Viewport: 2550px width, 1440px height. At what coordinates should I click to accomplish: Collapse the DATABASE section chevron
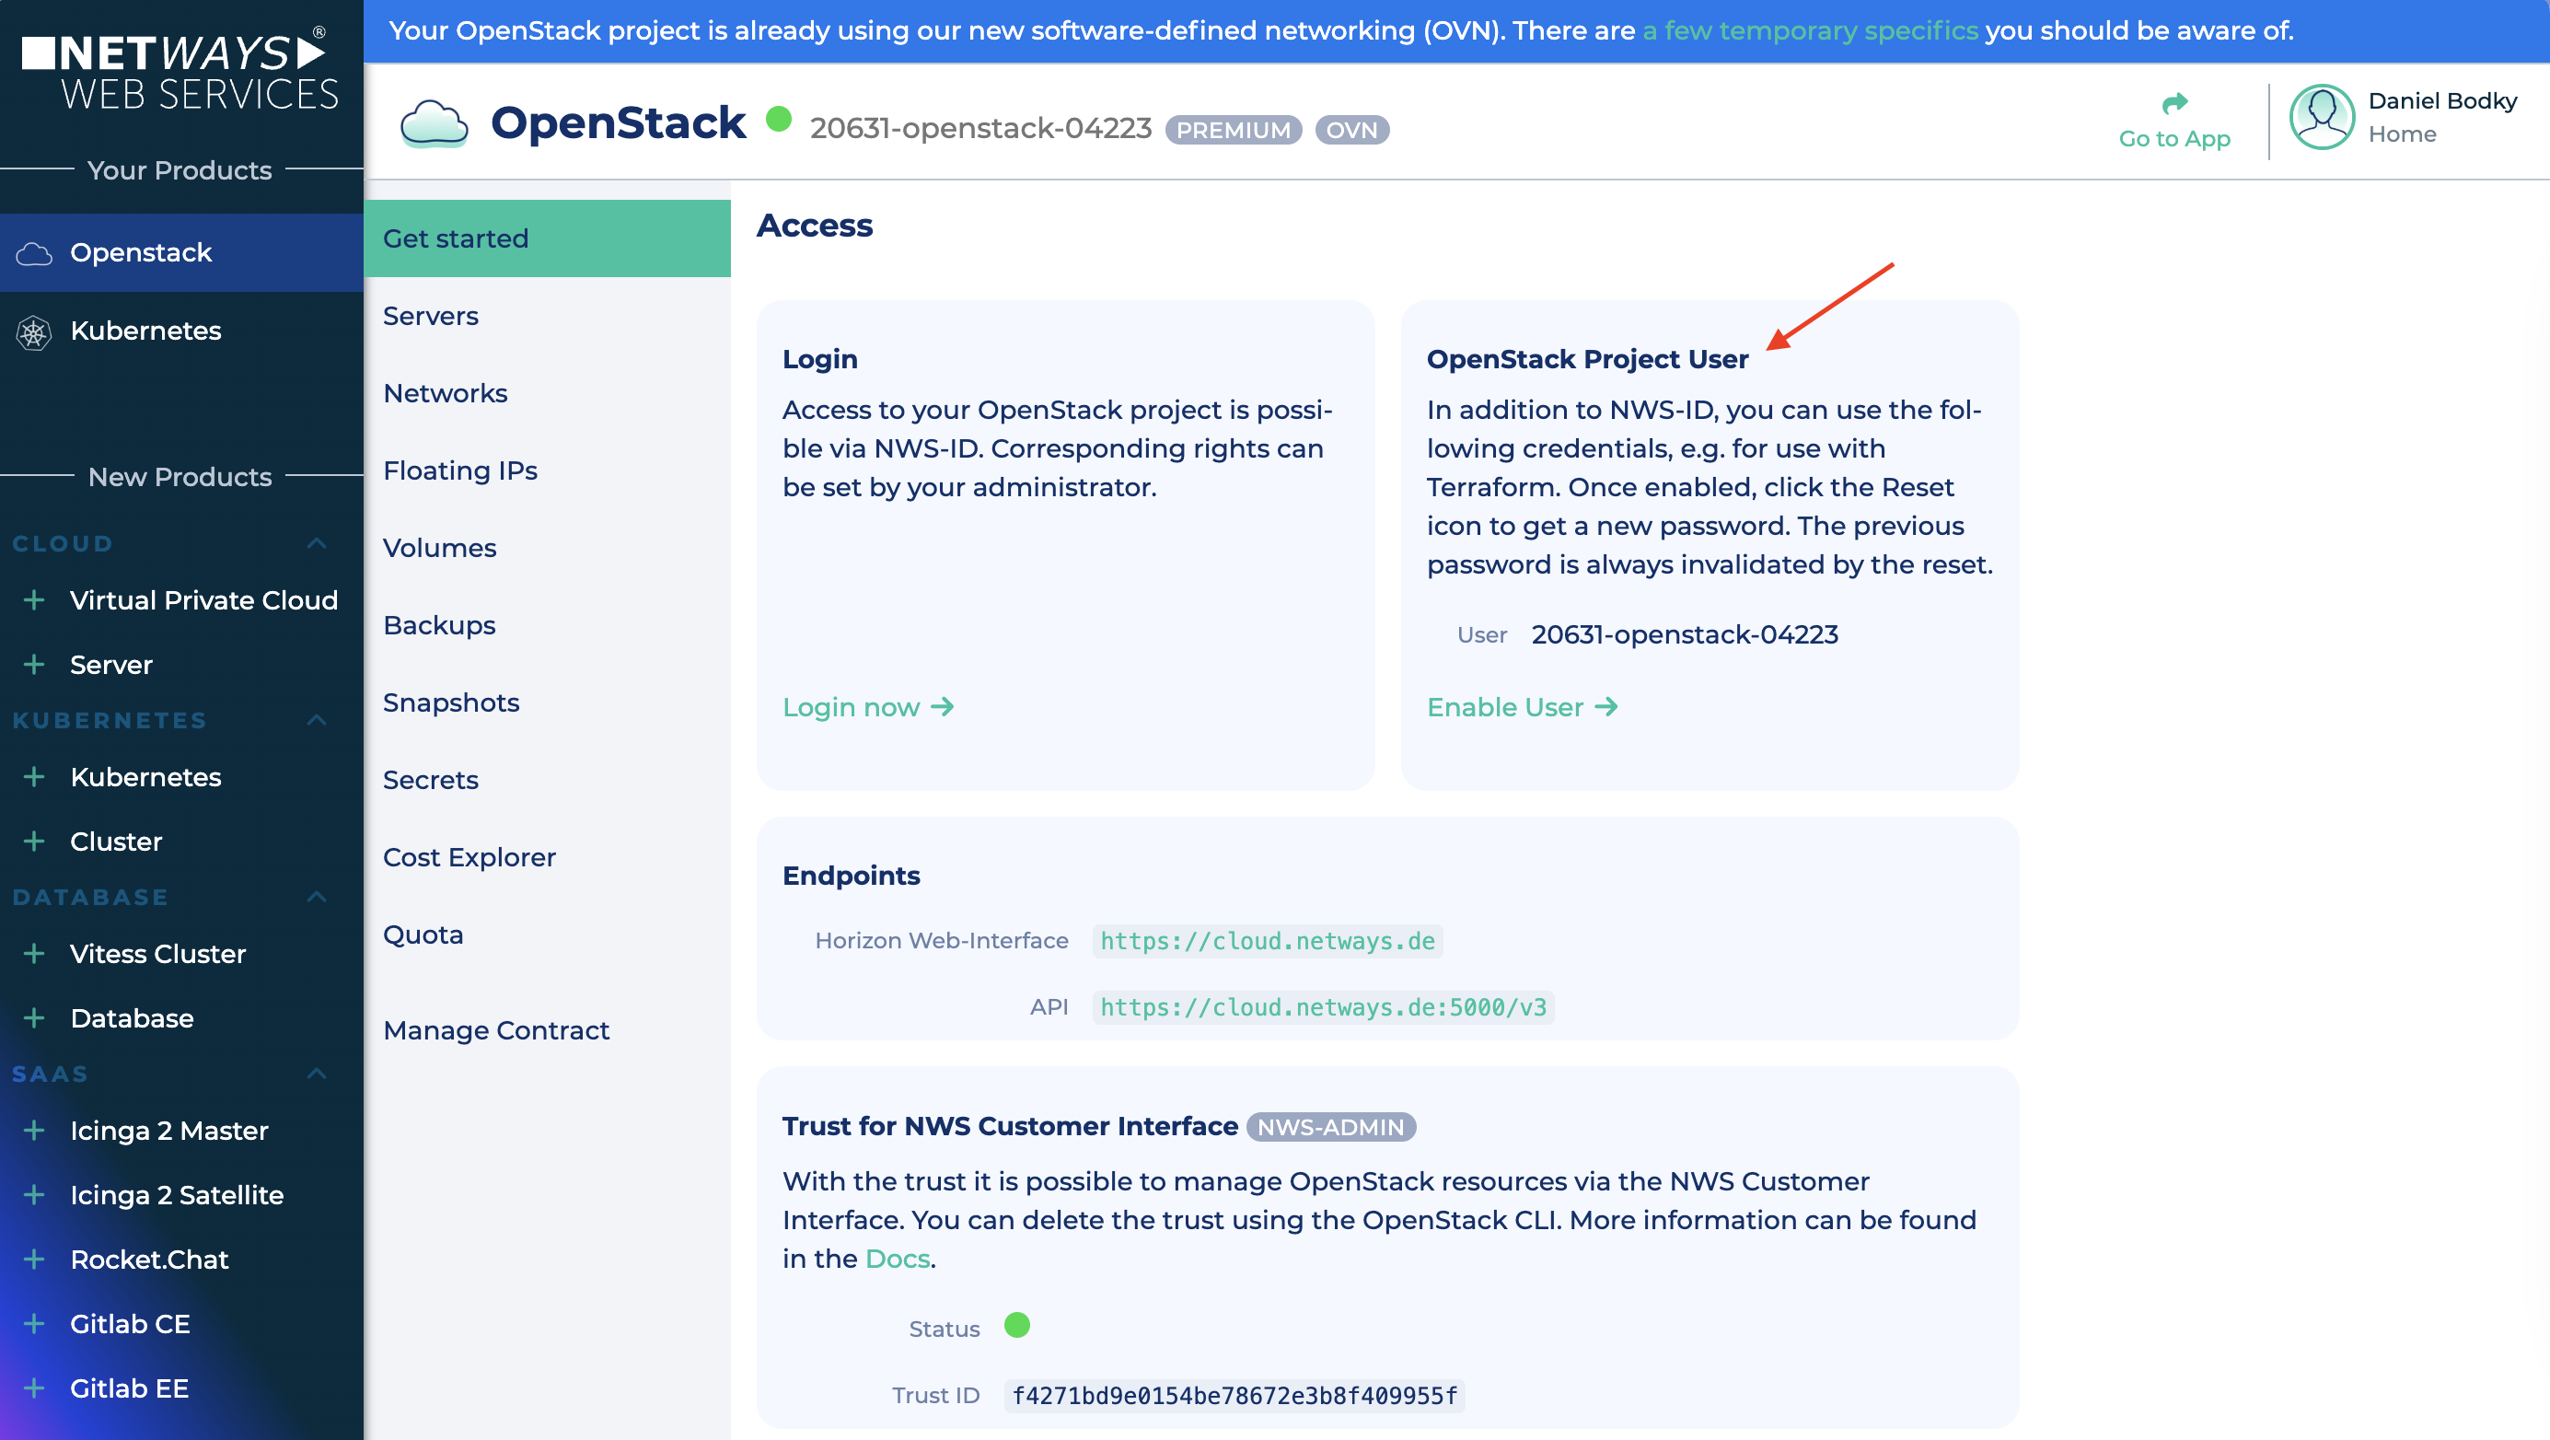[317, 898]
